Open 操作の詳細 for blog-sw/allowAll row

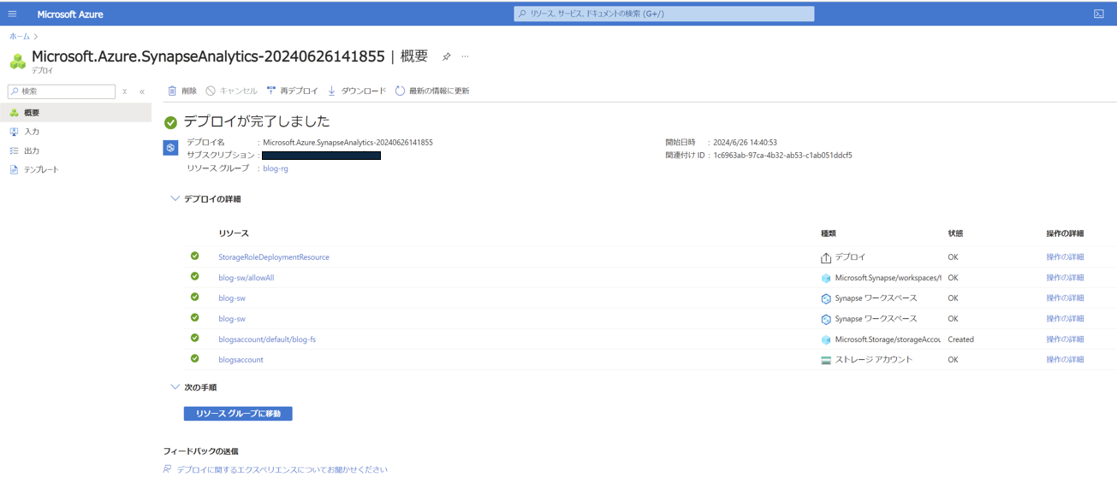1065,278
